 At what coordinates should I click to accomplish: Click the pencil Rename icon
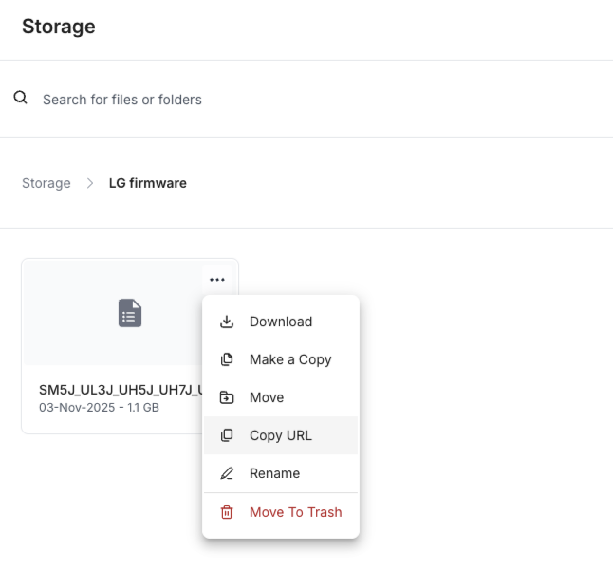pos(227,473)
